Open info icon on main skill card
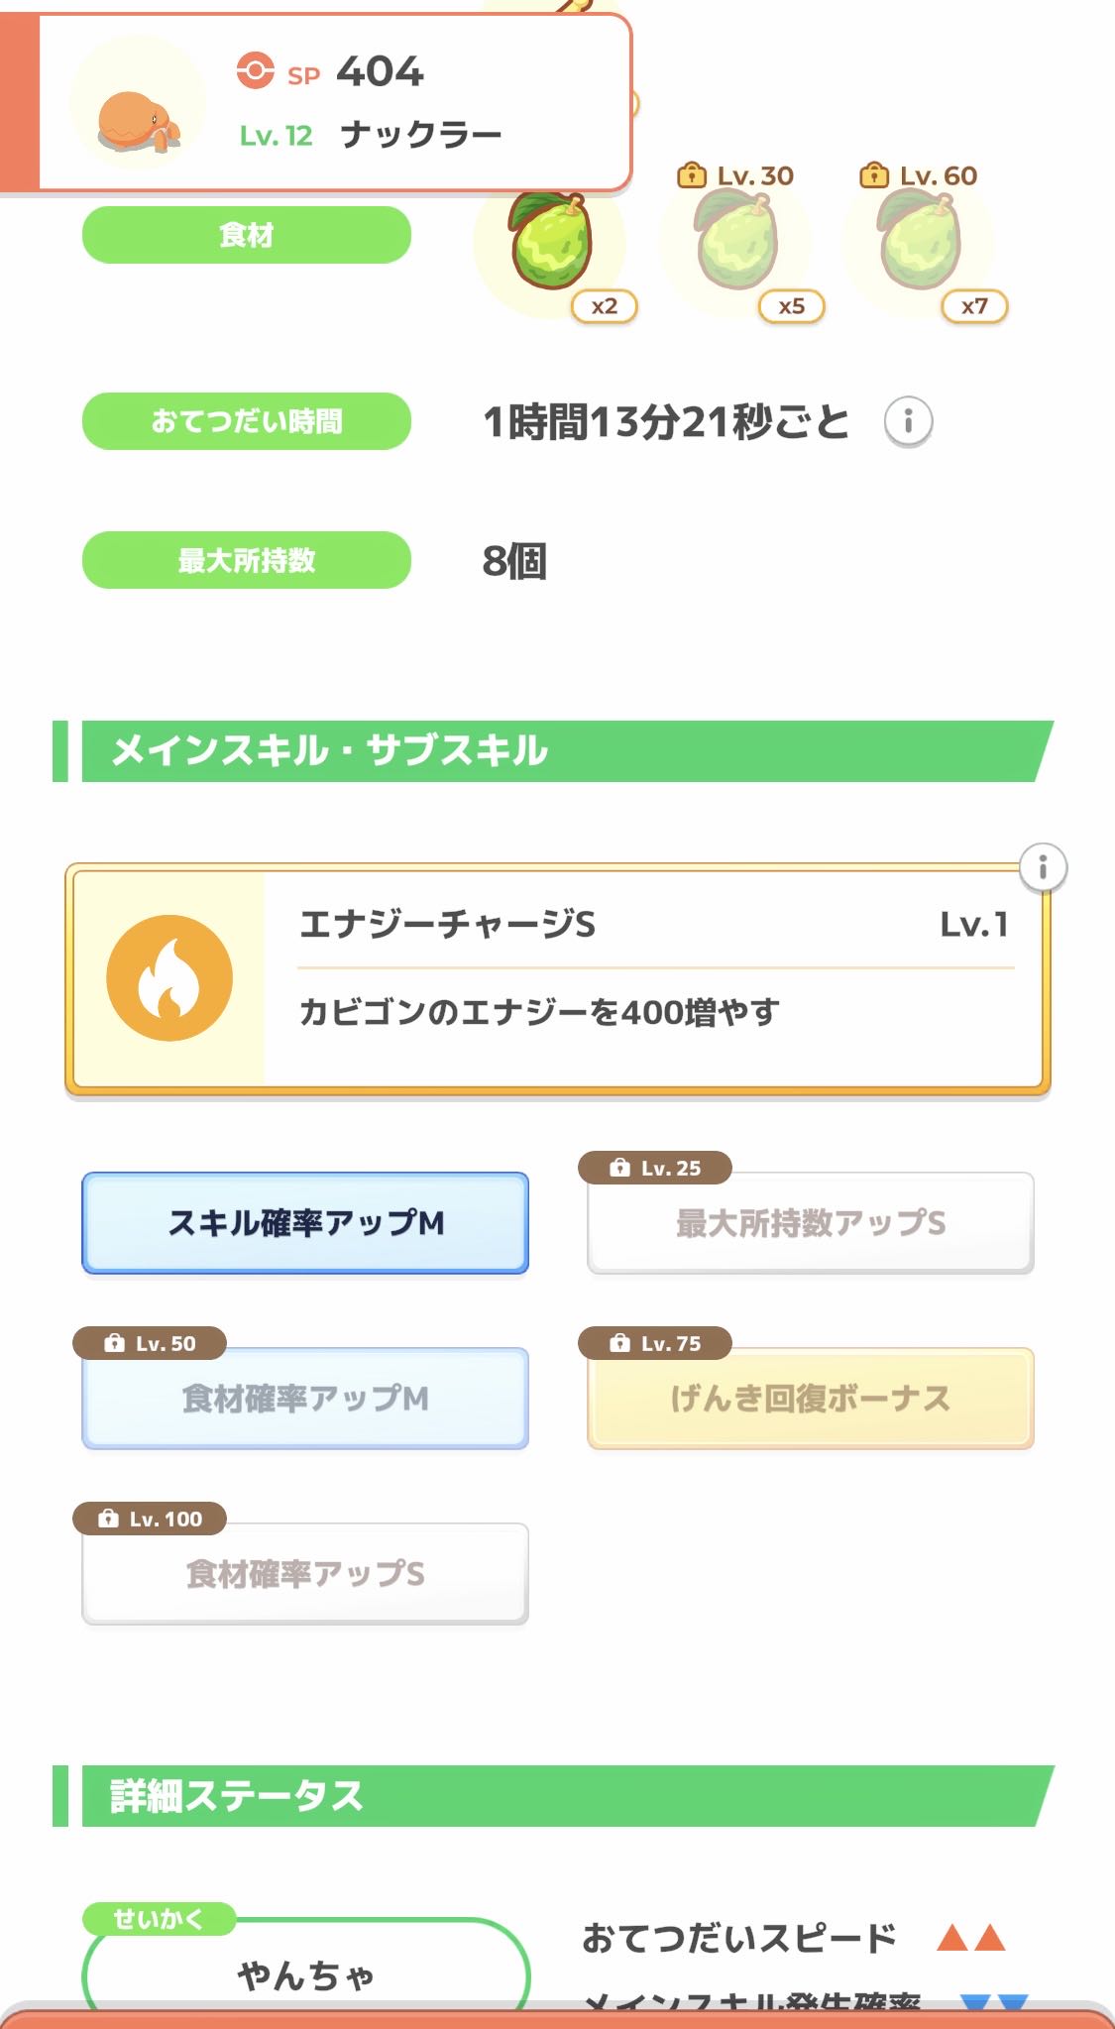1115x2029 pixels. pos(1043,868)
